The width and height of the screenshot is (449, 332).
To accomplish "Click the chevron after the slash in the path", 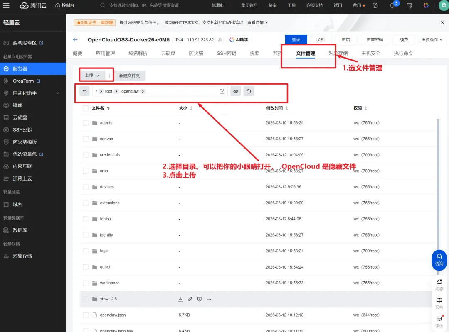I will pos(101,91).
